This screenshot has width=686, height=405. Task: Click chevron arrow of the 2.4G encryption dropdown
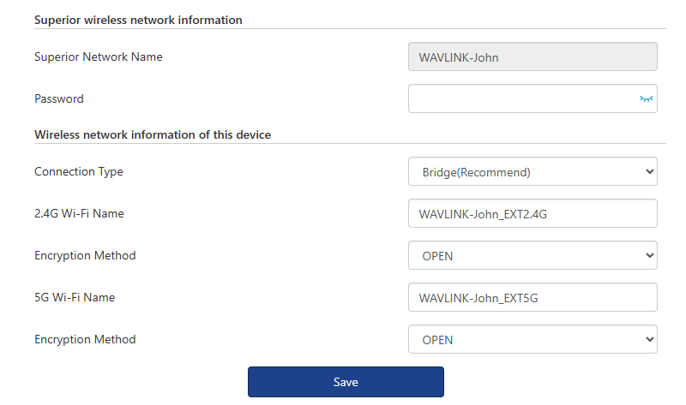pyautogui.click(x=648, y=256)
